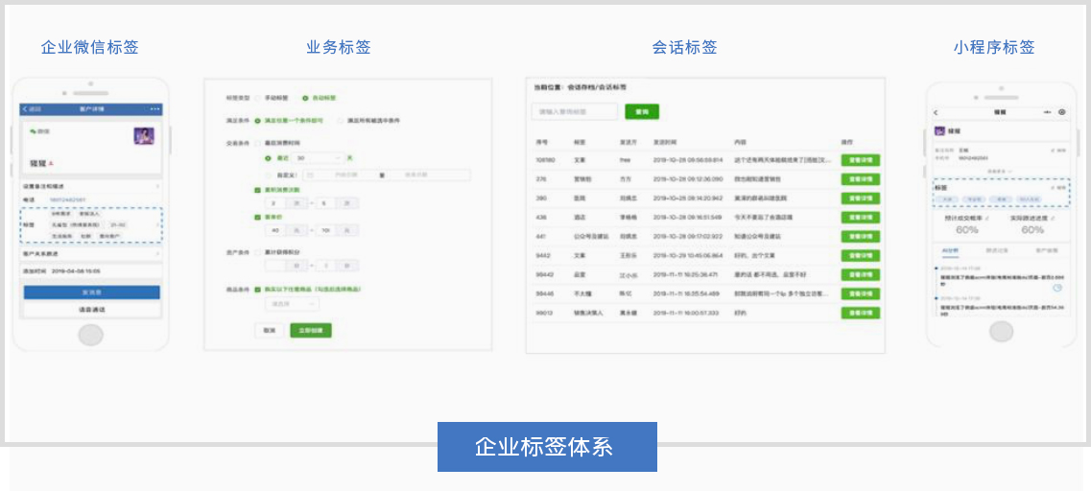Click the green 立即创建 button

click(x=311, y=330)
